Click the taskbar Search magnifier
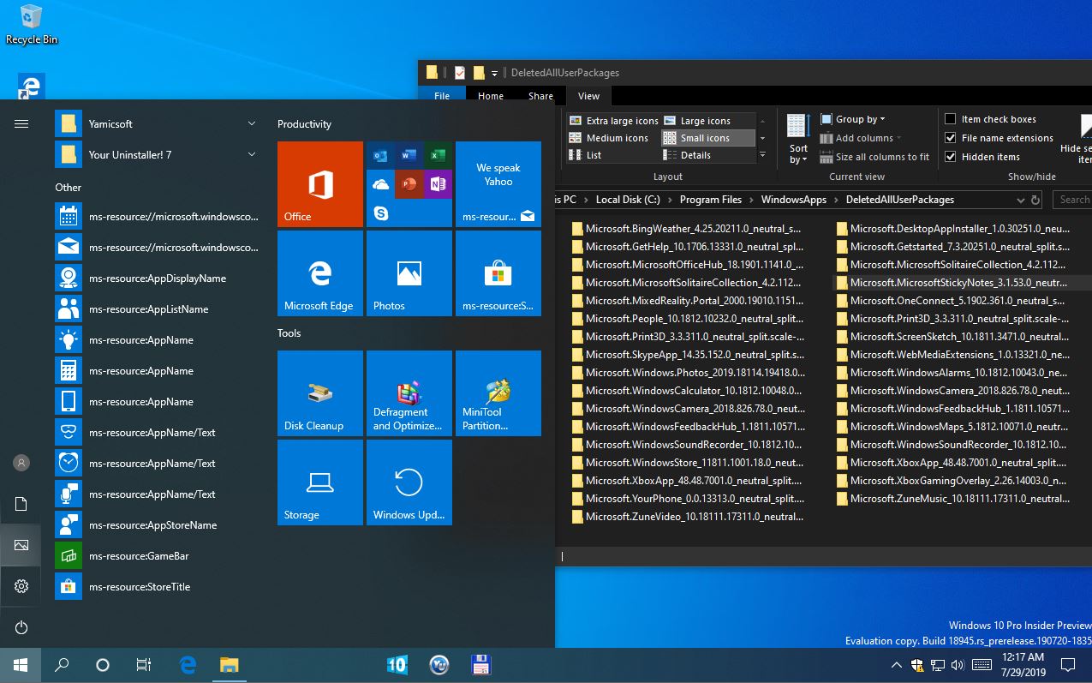The image size is (1092, 683). coord(62,664)
